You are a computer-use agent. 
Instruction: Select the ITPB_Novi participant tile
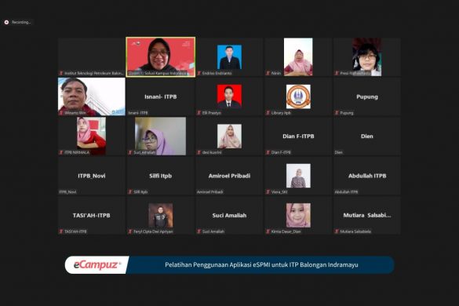click(92, 176)
